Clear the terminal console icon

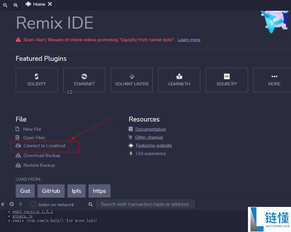(x=12, y=204)
